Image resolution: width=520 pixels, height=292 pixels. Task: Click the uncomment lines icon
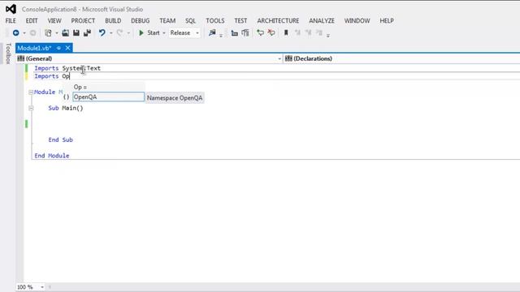(x=271, y=32)
